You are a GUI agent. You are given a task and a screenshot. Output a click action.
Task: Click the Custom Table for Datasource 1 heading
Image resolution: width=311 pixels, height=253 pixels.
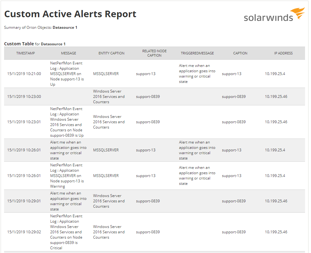point(35,44)
